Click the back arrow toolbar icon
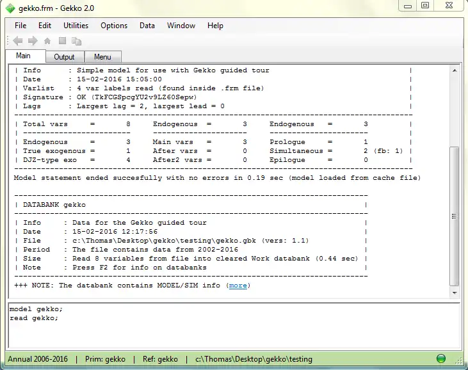This screenshot has width=468, height=370. (x=18, y=41)
